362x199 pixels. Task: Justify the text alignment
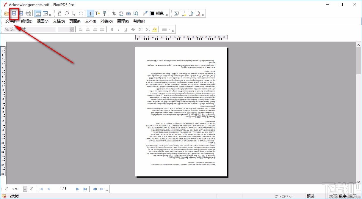tap(102, 29)
